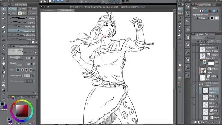Toggle visibility of Through steps folder
The width and height of the screenshot is (222, 125).
[194, 84]
